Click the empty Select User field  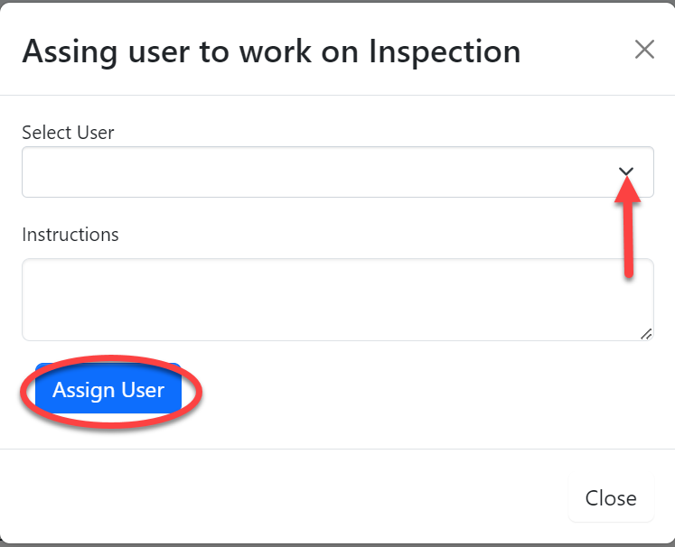pyautogui.click(x=316, y=172)
